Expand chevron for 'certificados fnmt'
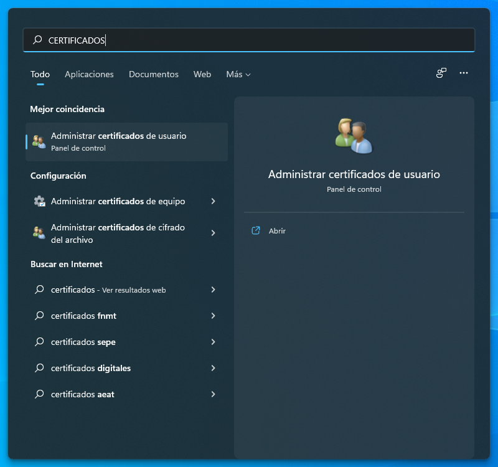 click(x=213, y=316)
